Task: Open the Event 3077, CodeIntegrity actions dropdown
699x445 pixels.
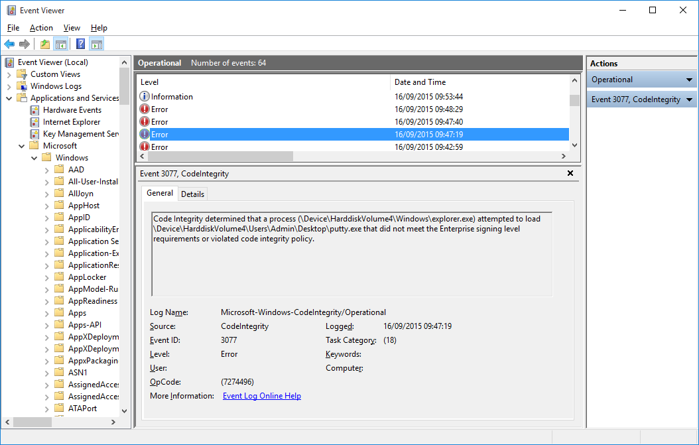Action: coord(688,99)
